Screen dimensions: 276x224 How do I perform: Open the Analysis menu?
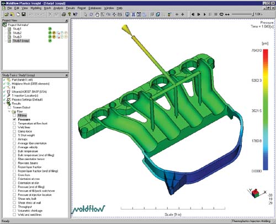tap(58, 8)
